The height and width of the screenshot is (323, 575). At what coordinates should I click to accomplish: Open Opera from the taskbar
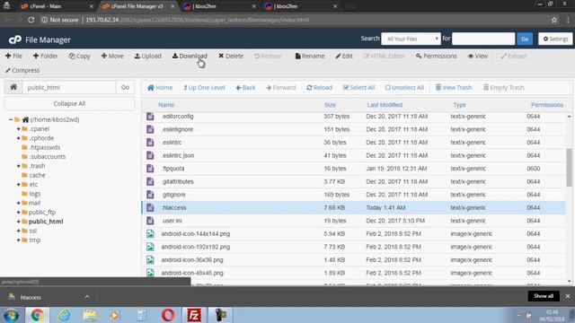click(168, 315)
